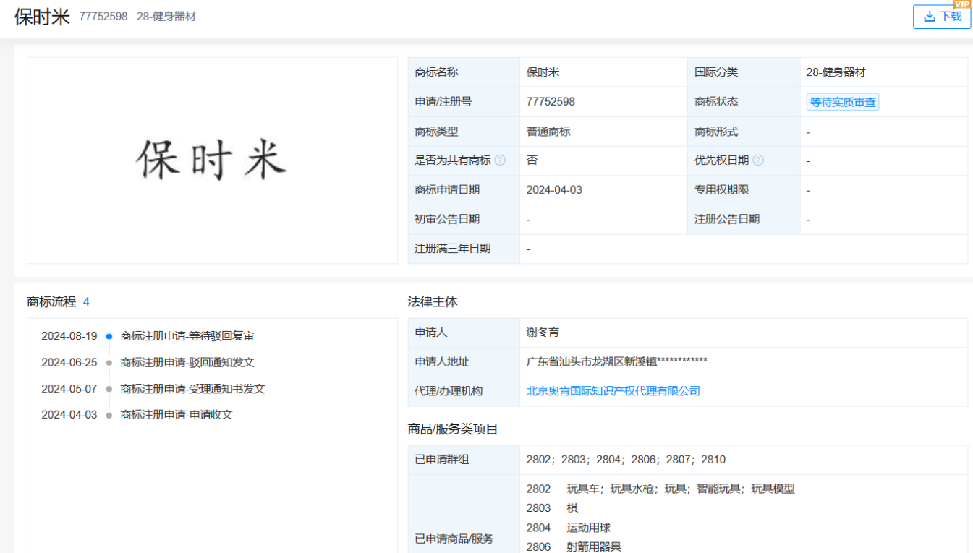Open the 北京奥肯国际知识产权代理有限公司 agency link
This screenshot has width=973, height=553.
[613, 391]
